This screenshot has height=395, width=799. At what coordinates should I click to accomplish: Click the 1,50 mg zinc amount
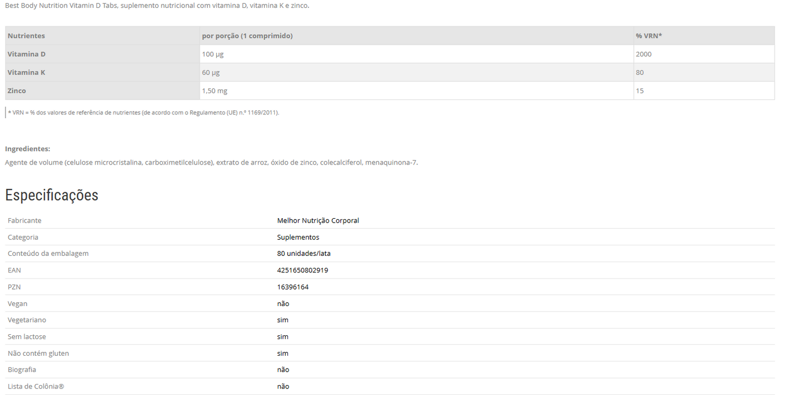(216, 91)
